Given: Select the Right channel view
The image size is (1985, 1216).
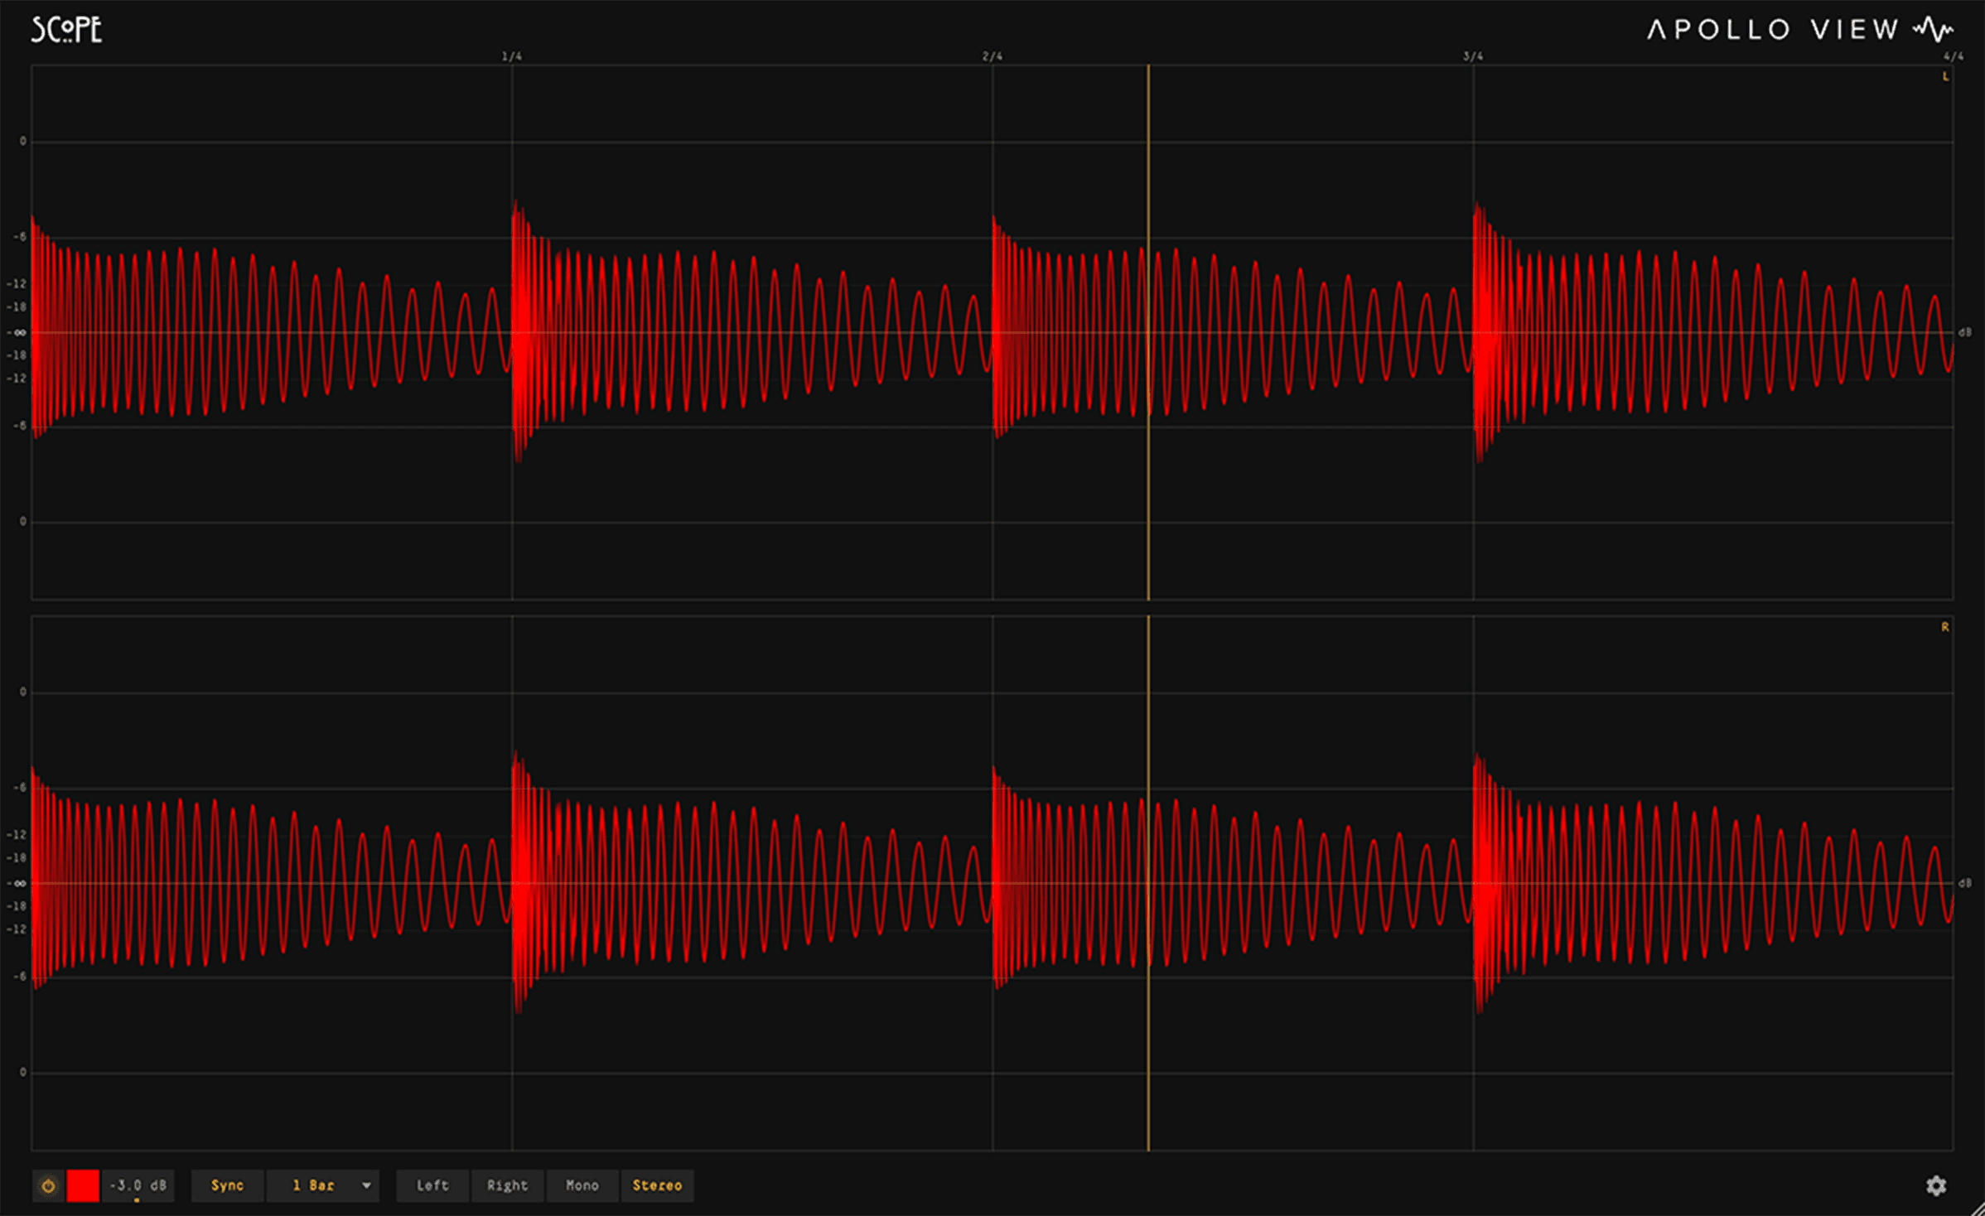Looking at the screenshot, I should [507, 1185].
